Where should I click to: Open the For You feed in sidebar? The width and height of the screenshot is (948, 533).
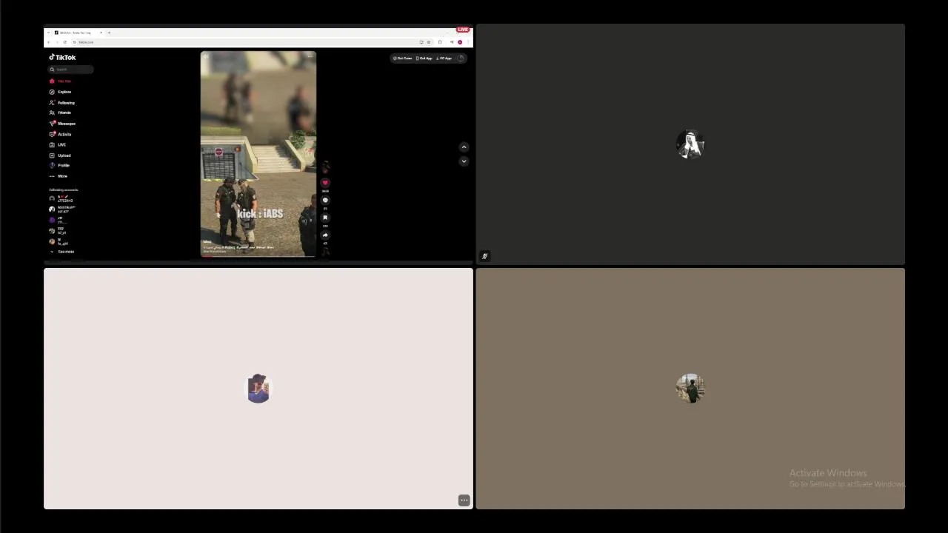point(61,81)
